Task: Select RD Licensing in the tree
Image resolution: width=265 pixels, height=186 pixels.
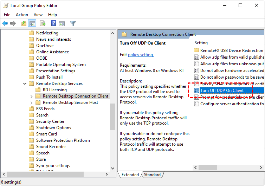Action: tap(55, 90)
